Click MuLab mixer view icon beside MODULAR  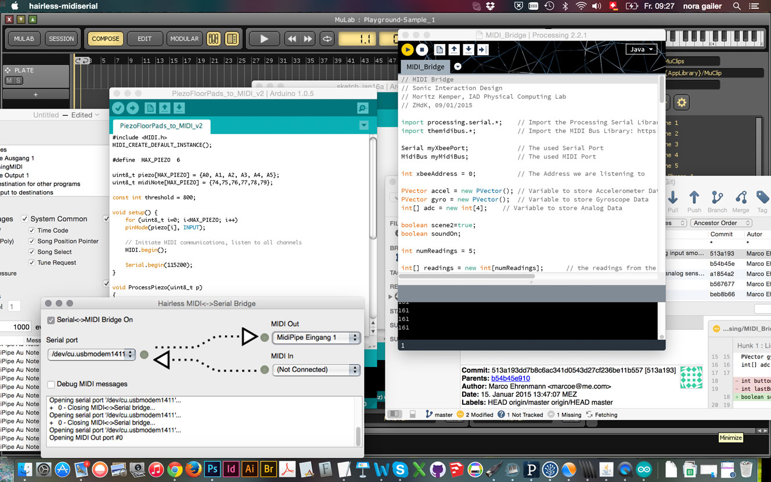[x=213, y=39]
